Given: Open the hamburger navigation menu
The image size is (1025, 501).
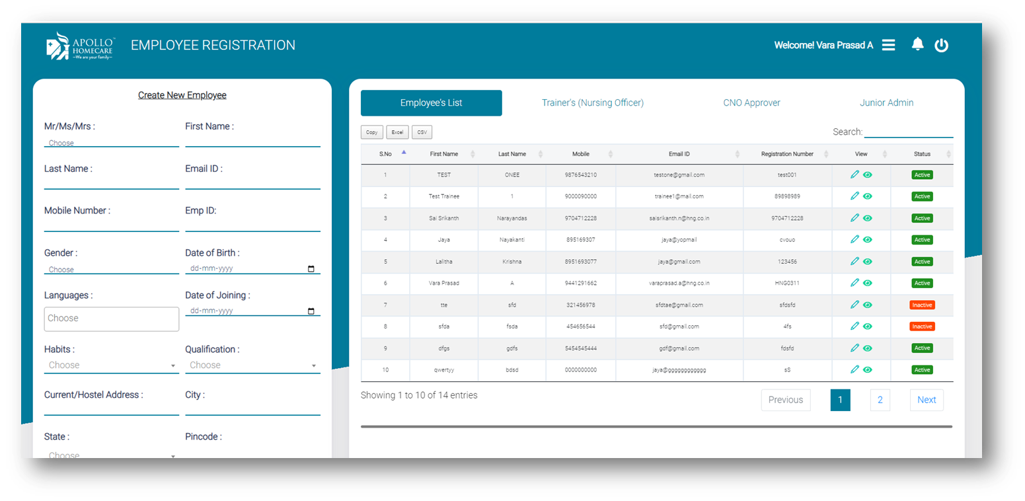Looking at the screenshot, I should coord(888,44).
